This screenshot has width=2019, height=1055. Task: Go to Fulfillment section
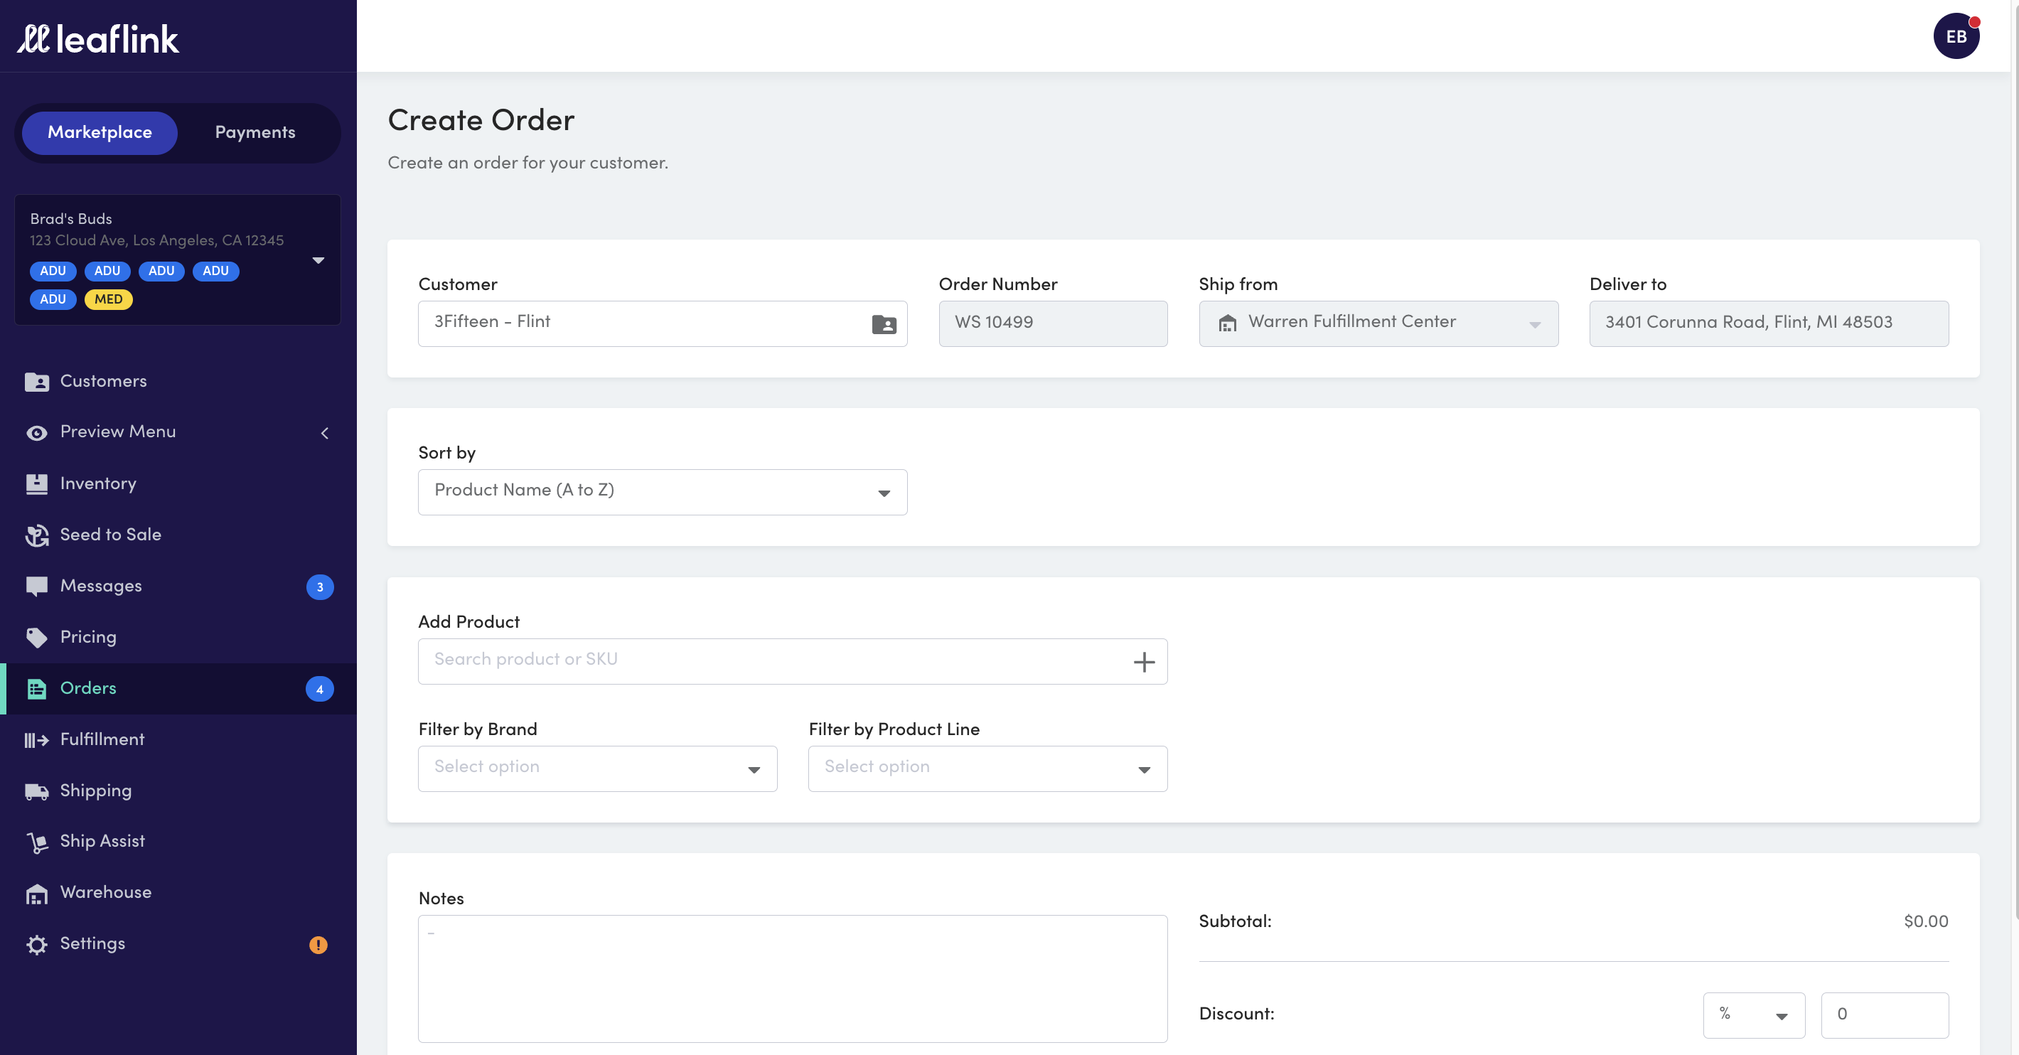pos(178,740)
